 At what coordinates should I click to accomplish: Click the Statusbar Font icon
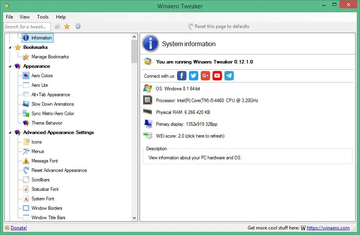click(26, 189)
